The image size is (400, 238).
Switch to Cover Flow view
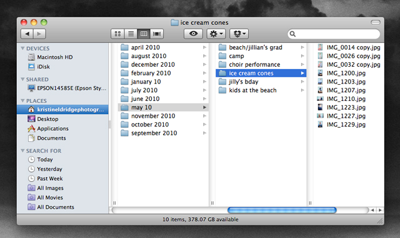click(x=157, y=34)
